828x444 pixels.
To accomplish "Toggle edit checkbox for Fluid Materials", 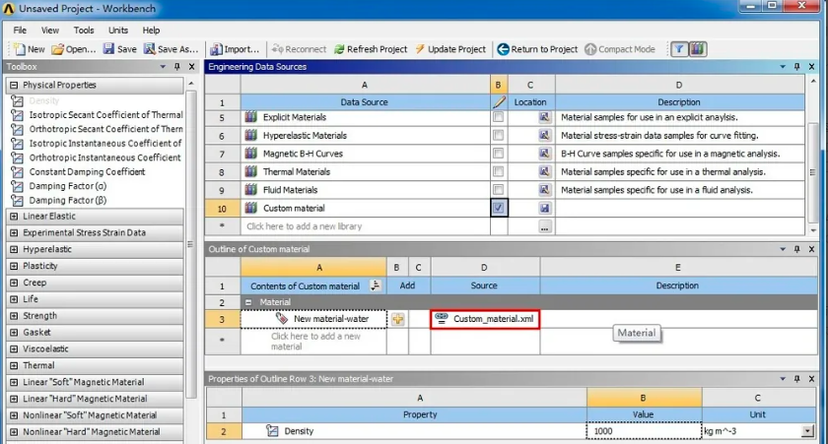I will point(498,189).
